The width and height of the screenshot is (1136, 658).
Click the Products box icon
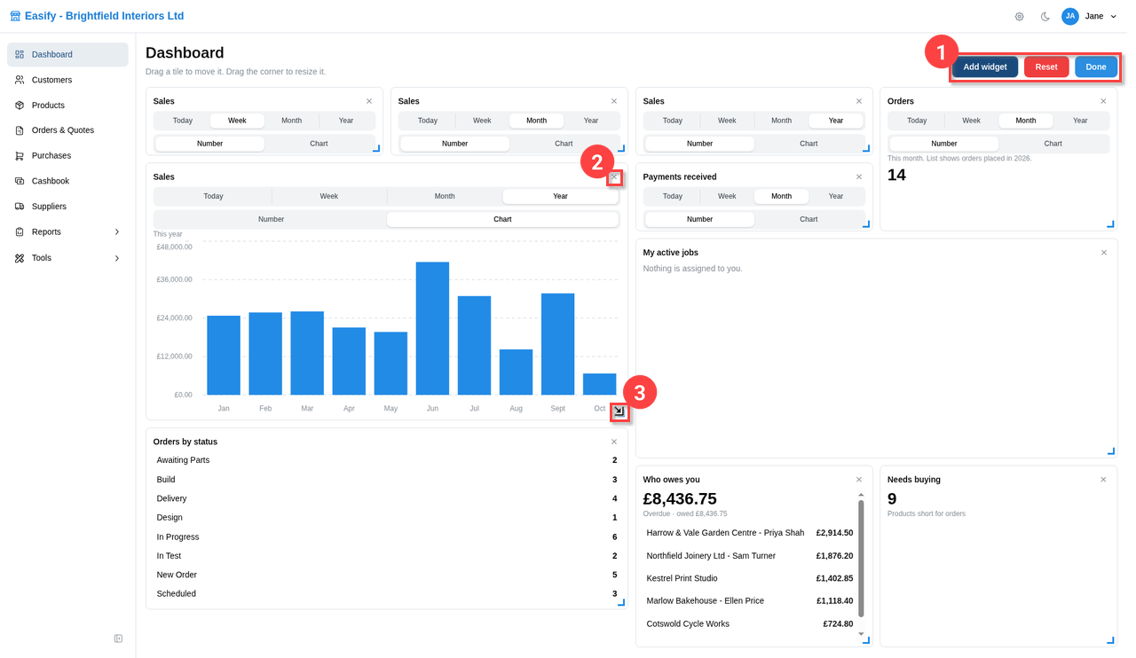[x=20, y=106]
